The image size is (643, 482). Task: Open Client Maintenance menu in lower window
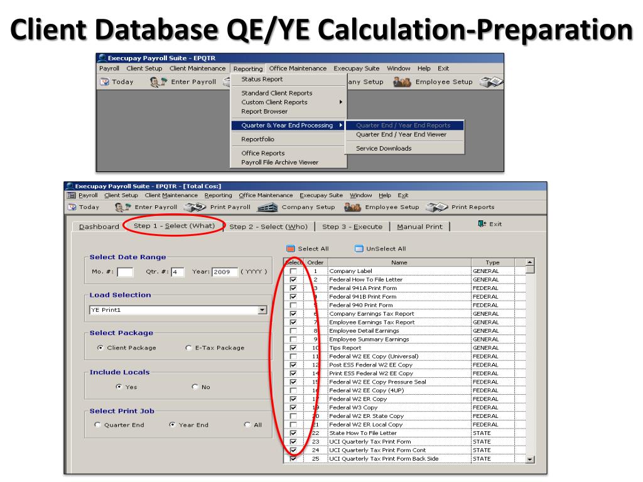[x=171, y=196]
